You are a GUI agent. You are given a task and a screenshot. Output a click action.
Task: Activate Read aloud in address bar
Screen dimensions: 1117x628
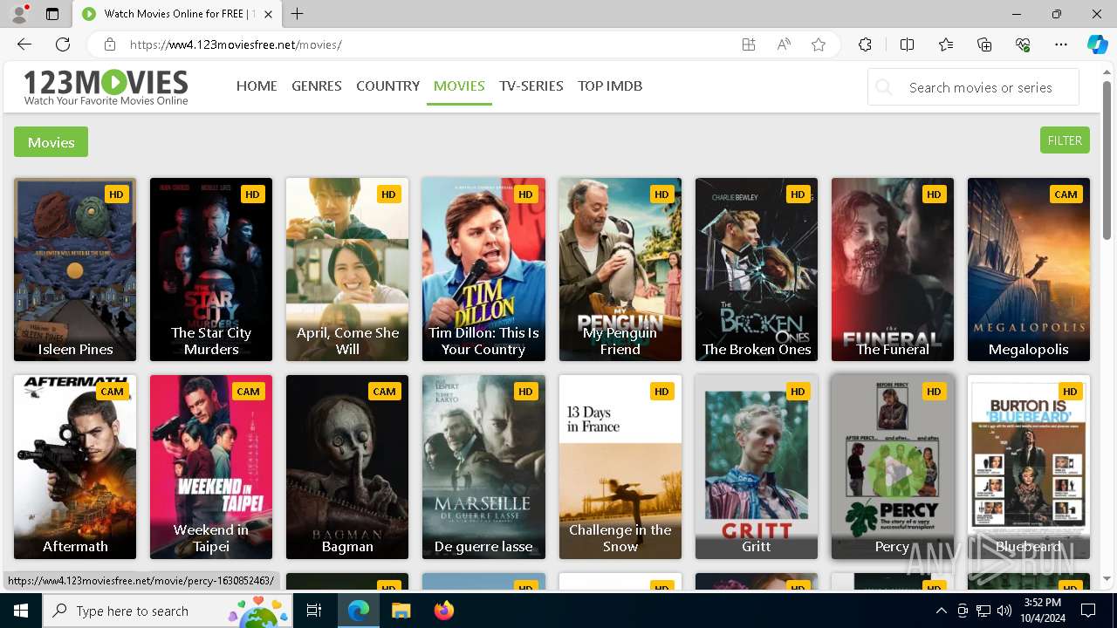pyautogui.click(x=784, y=44)
